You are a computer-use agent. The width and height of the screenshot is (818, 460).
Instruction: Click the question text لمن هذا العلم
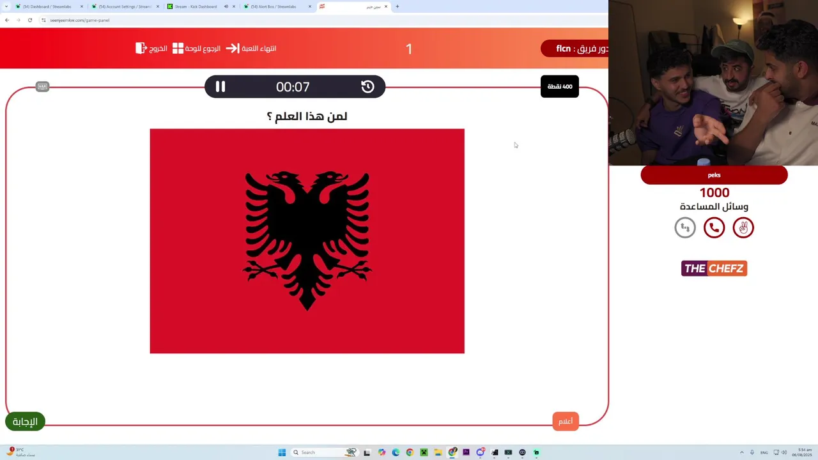[x=307, y=116]
